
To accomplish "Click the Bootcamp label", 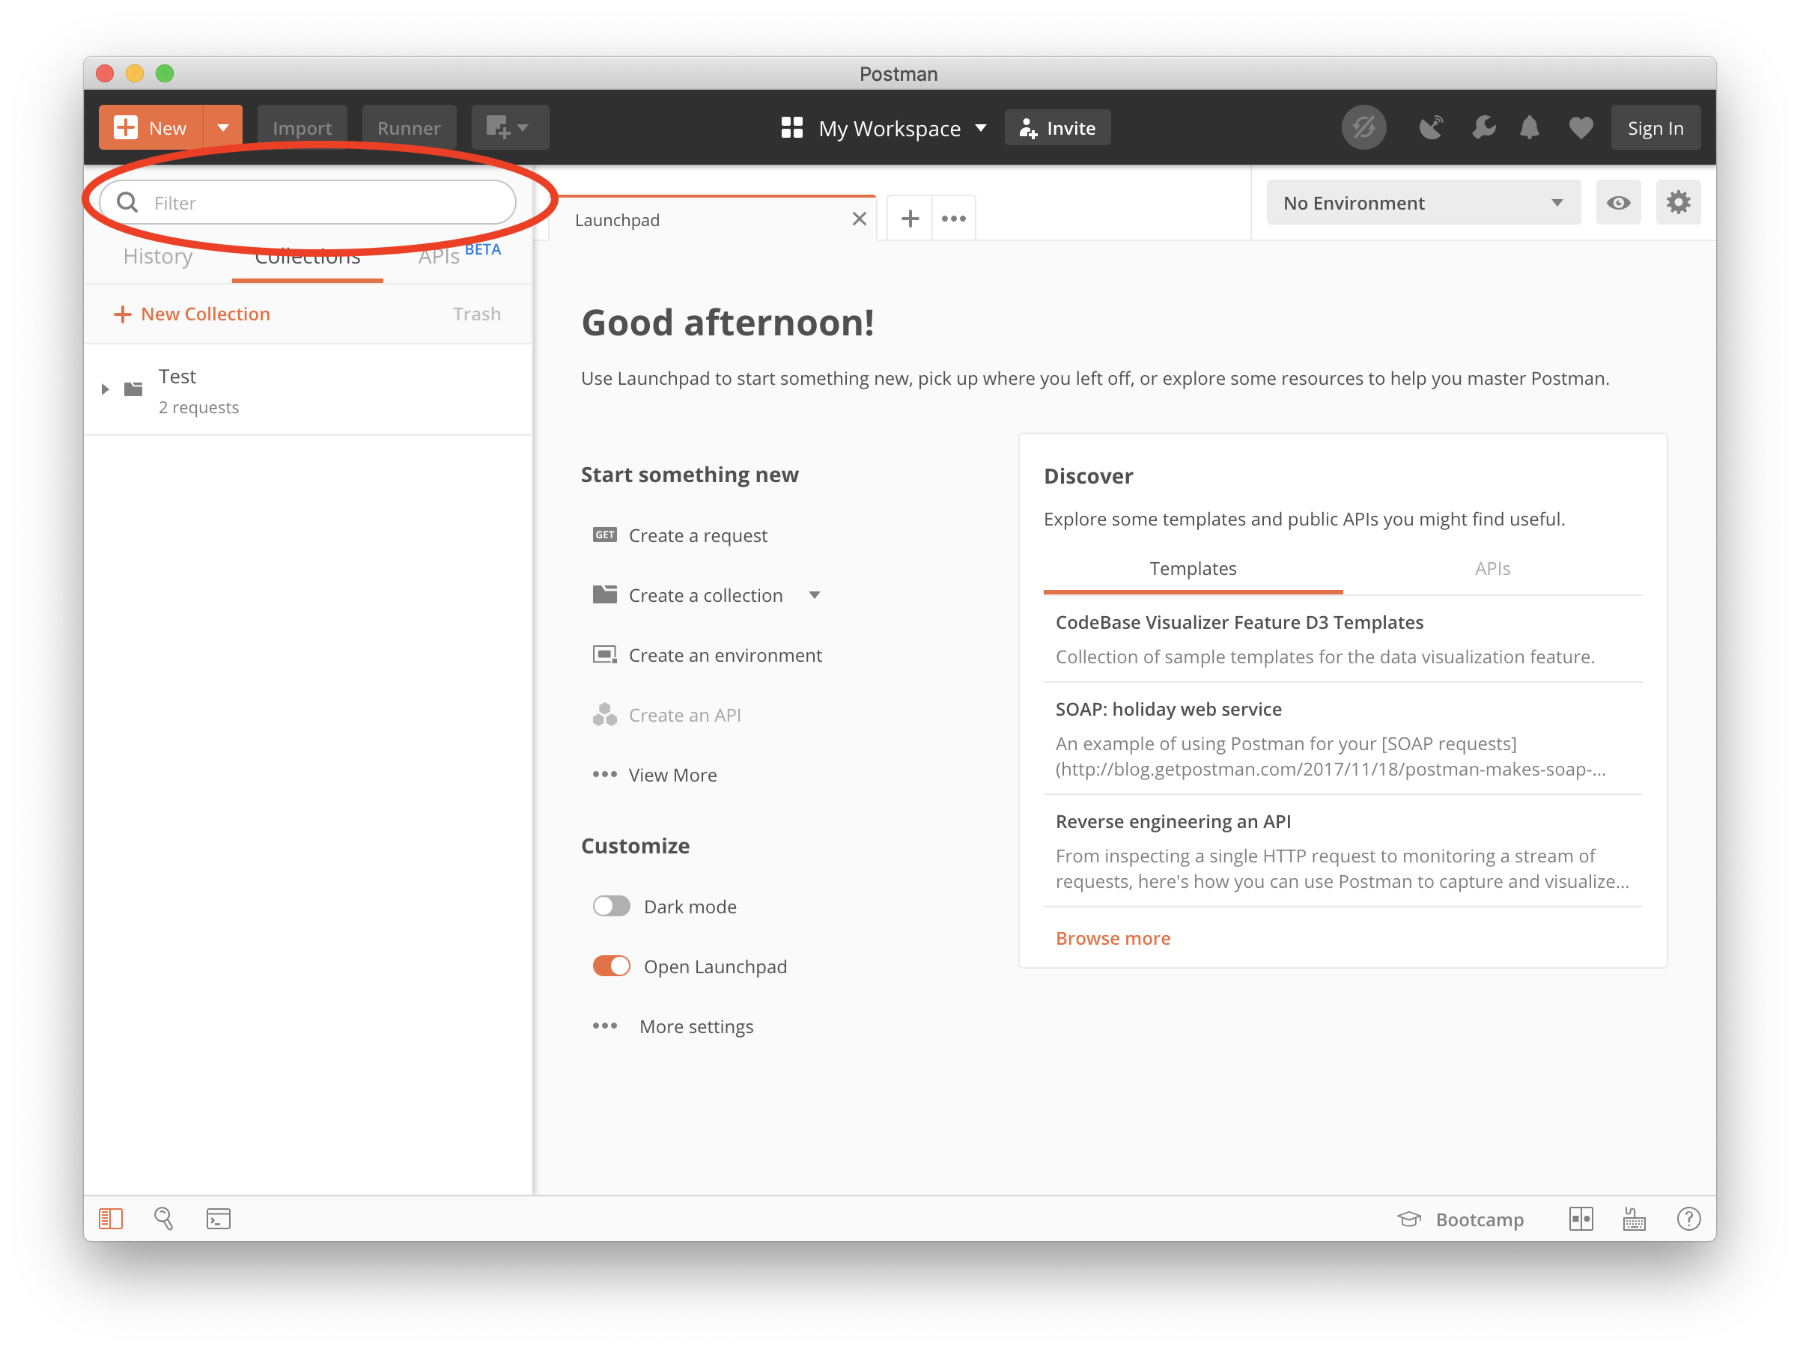I will tap(1480, 1219).
